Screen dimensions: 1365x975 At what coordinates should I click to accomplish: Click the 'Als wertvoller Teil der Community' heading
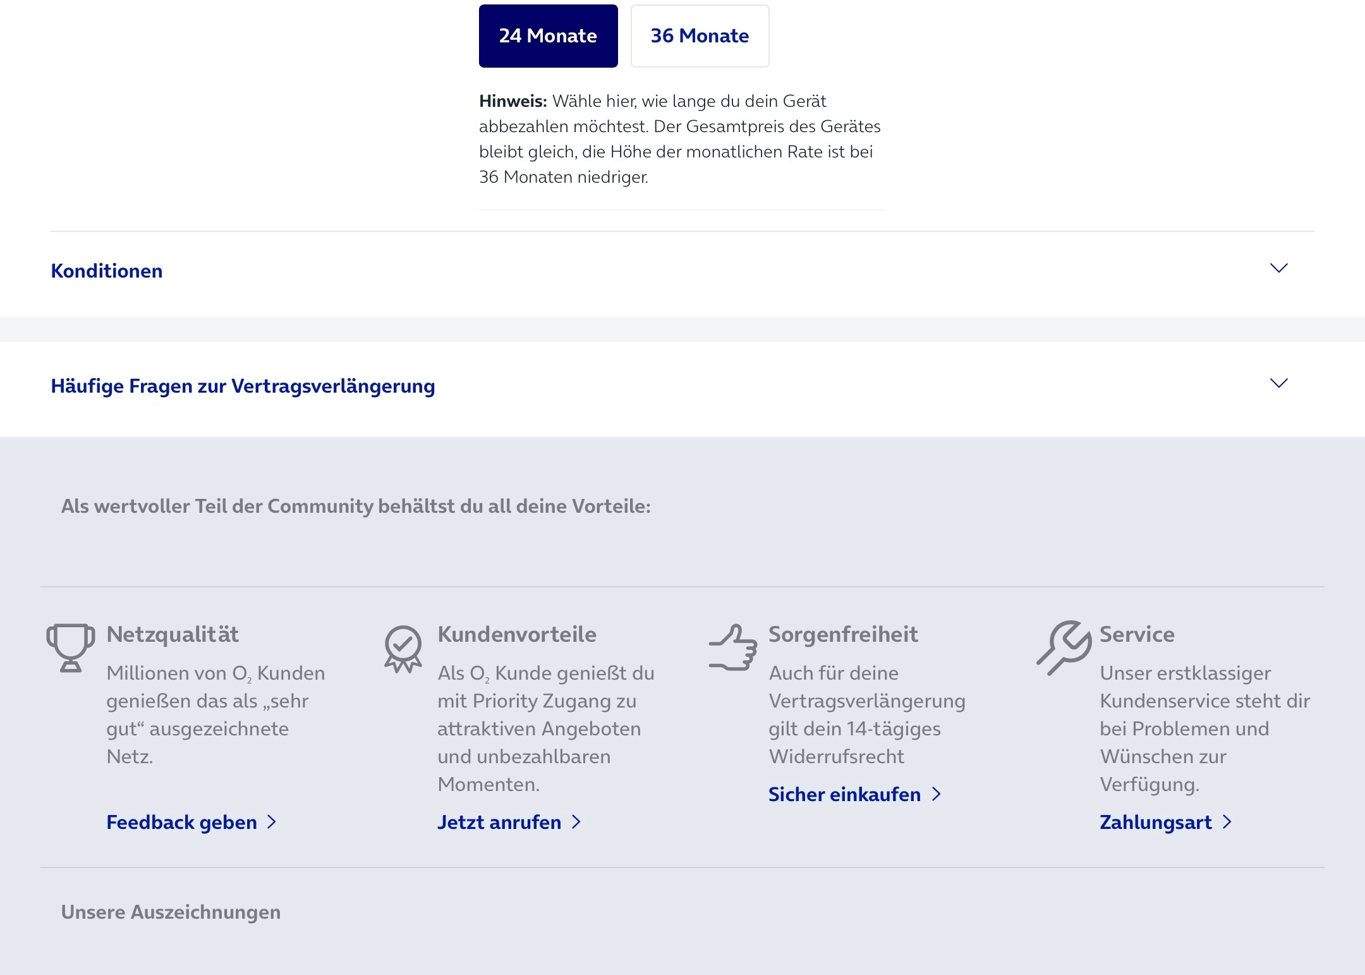tap(356, 506)
